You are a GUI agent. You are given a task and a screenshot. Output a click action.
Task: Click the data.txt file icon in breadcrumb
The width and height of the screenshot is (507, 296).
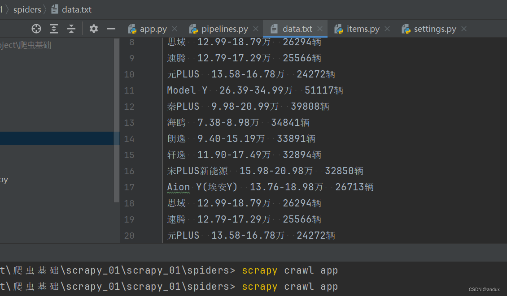pos(55,9)
